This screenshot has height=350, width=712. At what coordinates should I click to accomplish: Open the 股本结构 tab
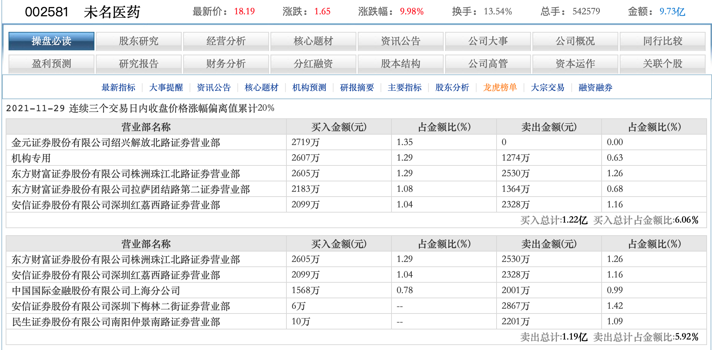point(400,64)
